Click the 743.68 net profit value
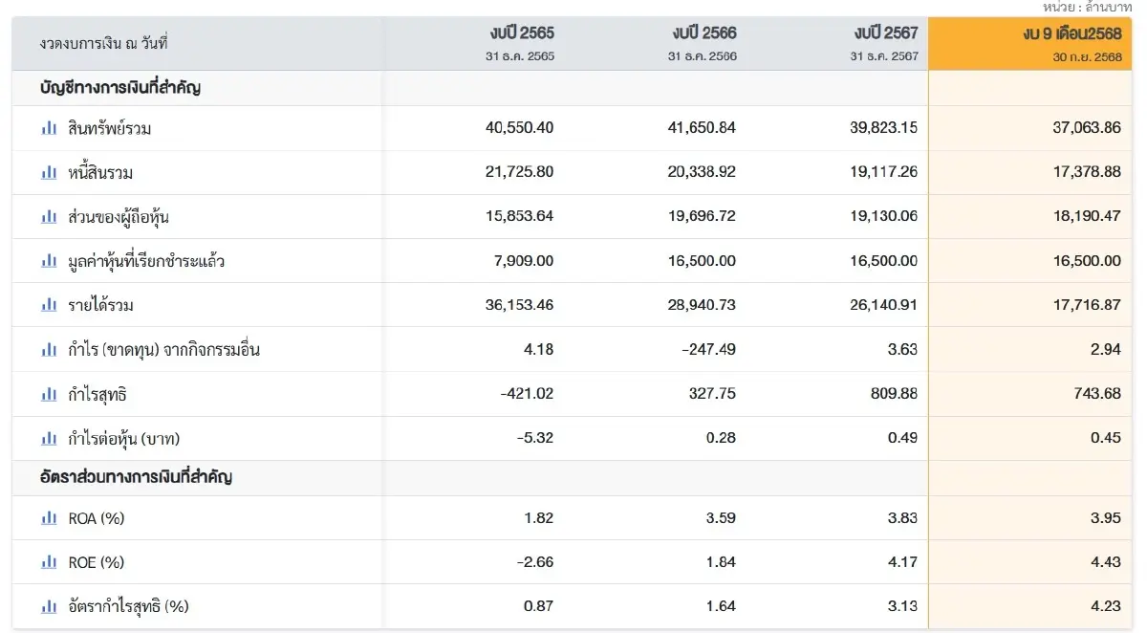The image size is (1147, 633). coord(1097,394)
